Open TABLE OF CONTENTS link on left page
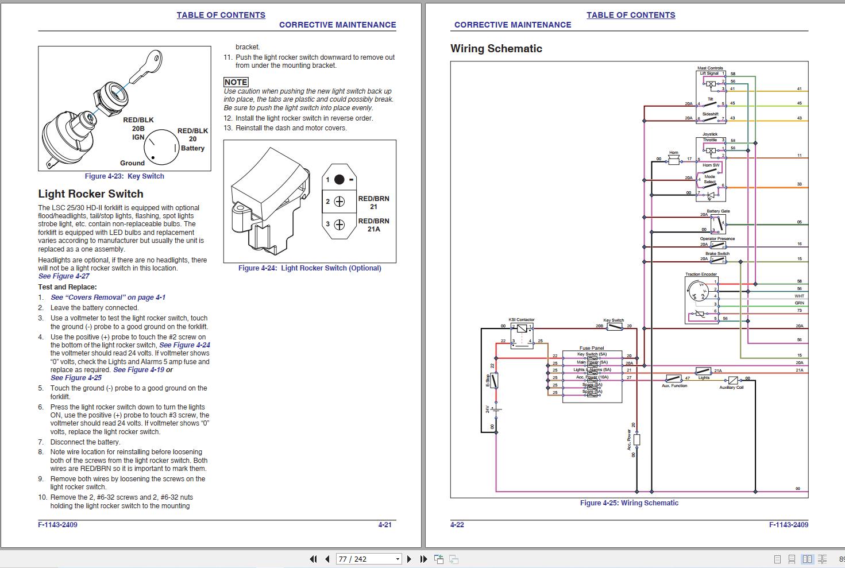 tap(221, 15)
